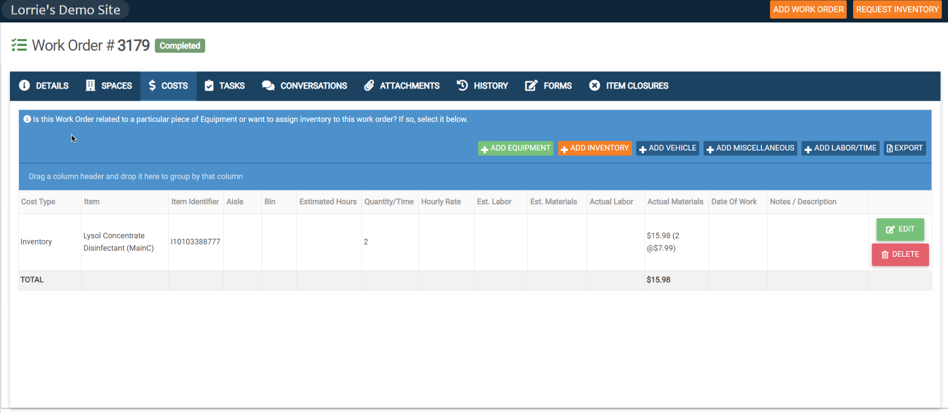Edit the Lysol Concentrate inventory row

tap(900, 229)
